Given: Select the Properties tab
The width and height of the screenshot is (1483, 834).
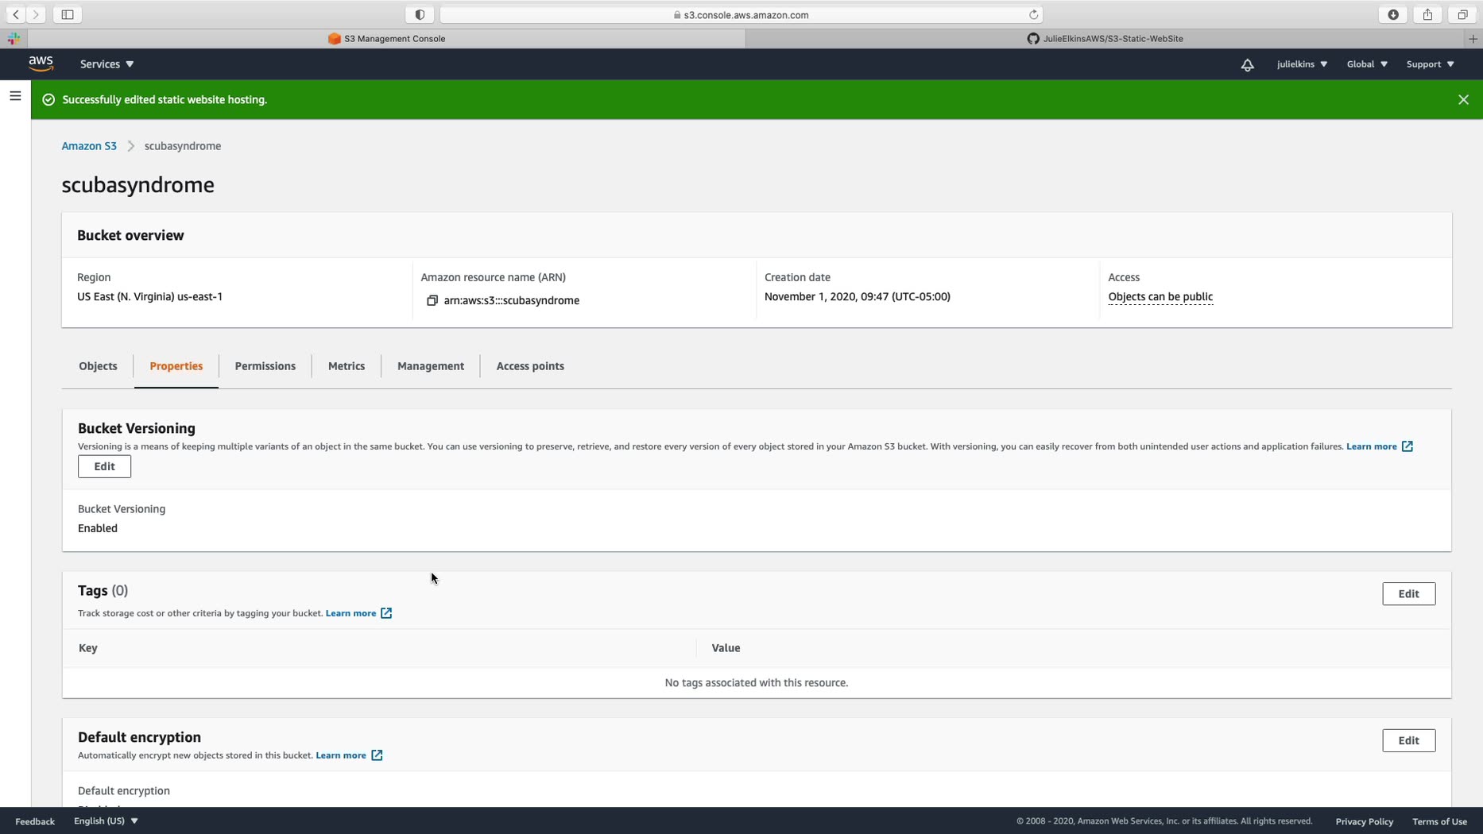Looking at the screenshot, I should pos(176,366).
